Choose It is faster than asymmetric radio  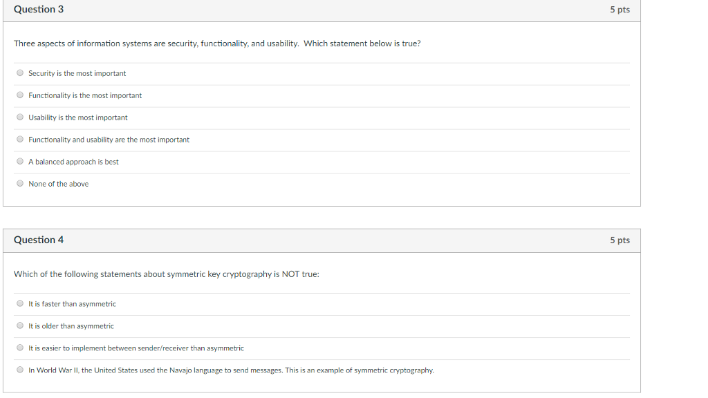[20, 303]
